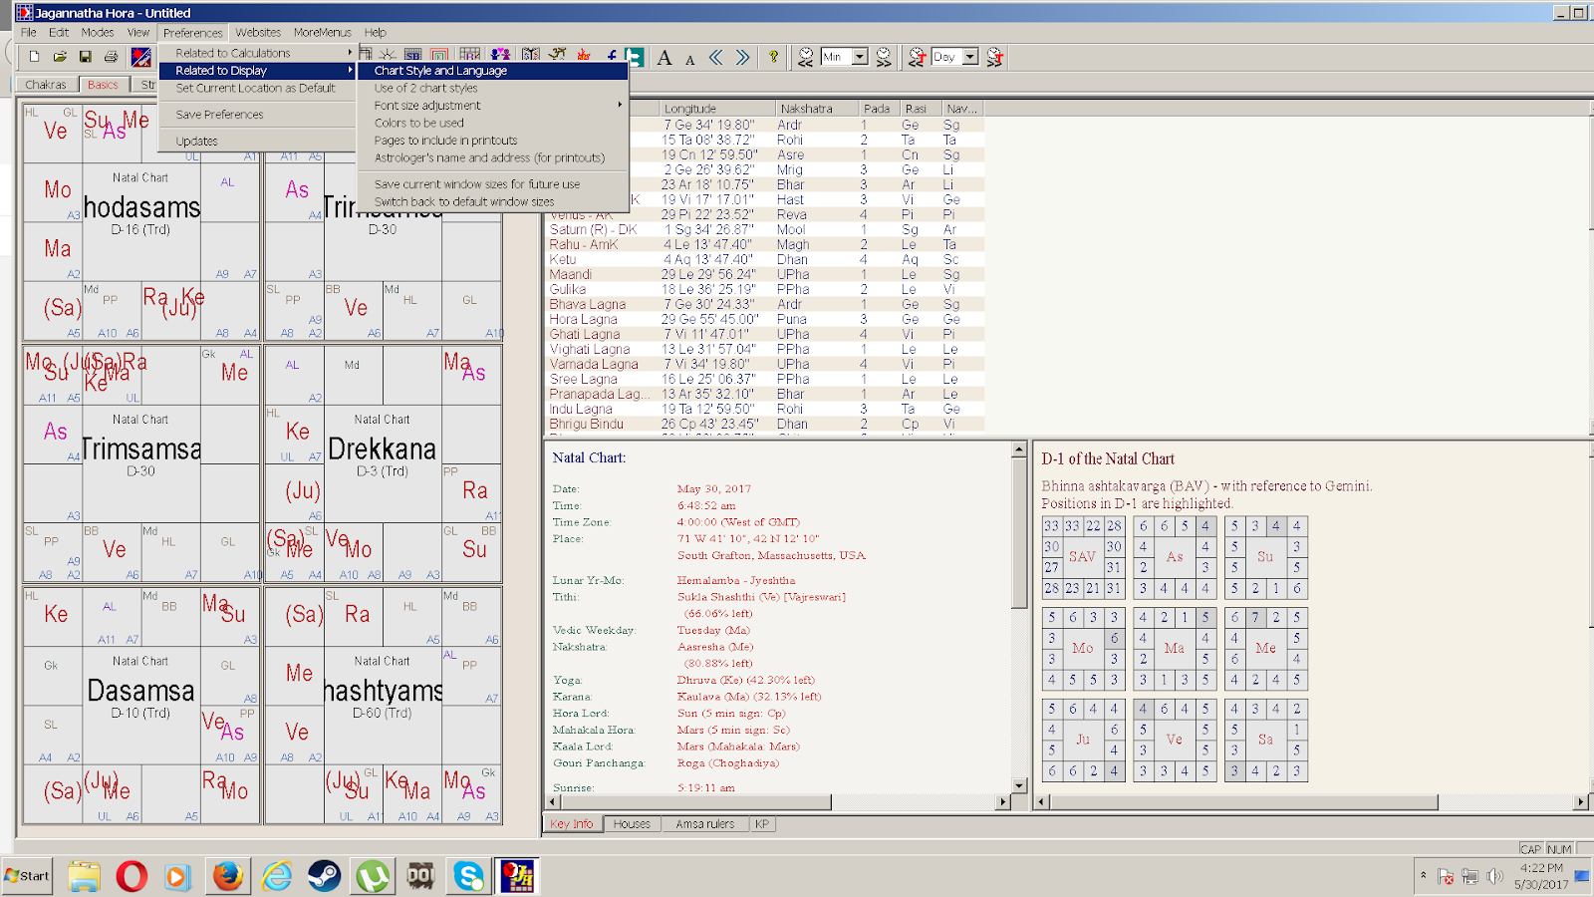The image size is (1594, 897).
Task: Click the Open file toolbar icon
Action: tap(60, 57)
